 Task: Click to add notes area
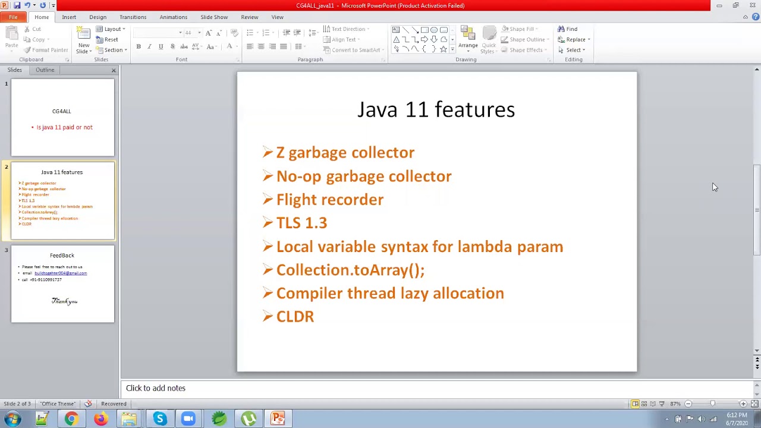[x=437, y=388]
